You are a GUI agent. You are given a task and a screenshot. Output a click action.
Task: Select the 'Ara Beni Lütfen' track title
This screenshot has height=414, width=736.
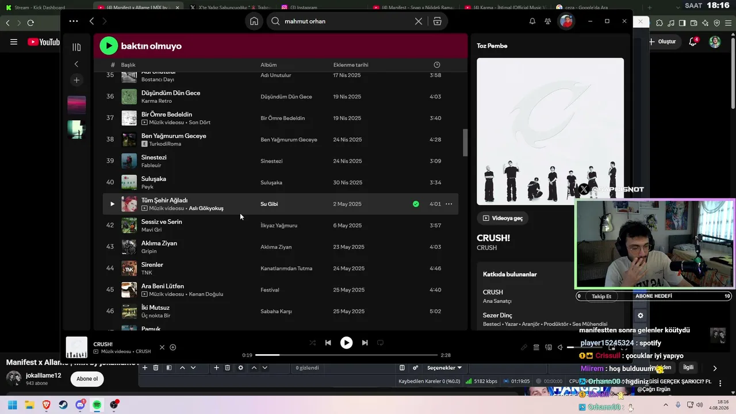163,286
